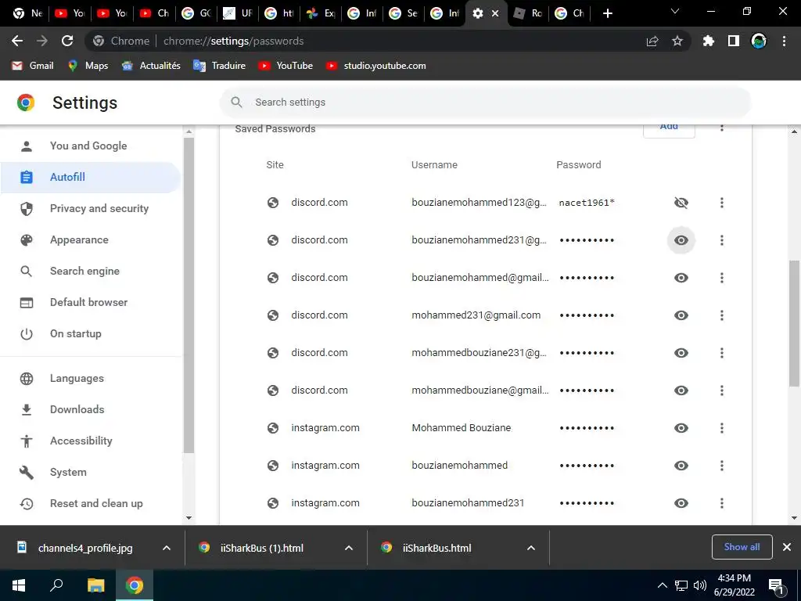This screenshot has height=601, width=801.
Task: Open more actions for bouzianemohammed Instagram entry
Action: 722,466
